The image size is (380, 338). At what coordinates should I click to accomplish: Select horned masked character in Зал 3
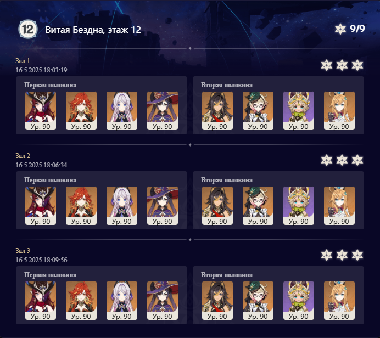pos(41,301)
